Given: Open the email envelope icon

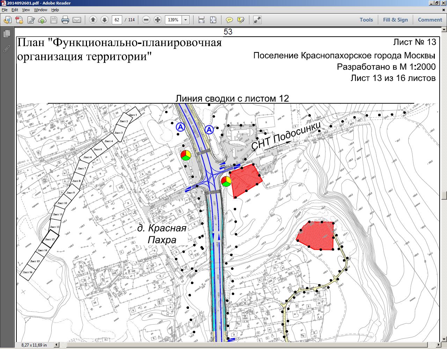Looking at the screenshot, I should pos(76,20).
